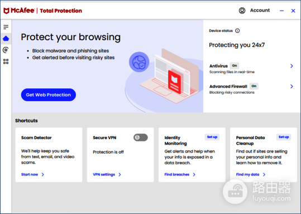Click the Device status info icon
301x214 pixels.
(237, 31)
